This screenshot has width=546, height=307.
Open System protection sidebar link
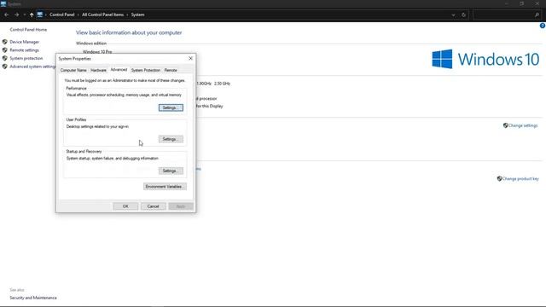(x=26, y=58)
